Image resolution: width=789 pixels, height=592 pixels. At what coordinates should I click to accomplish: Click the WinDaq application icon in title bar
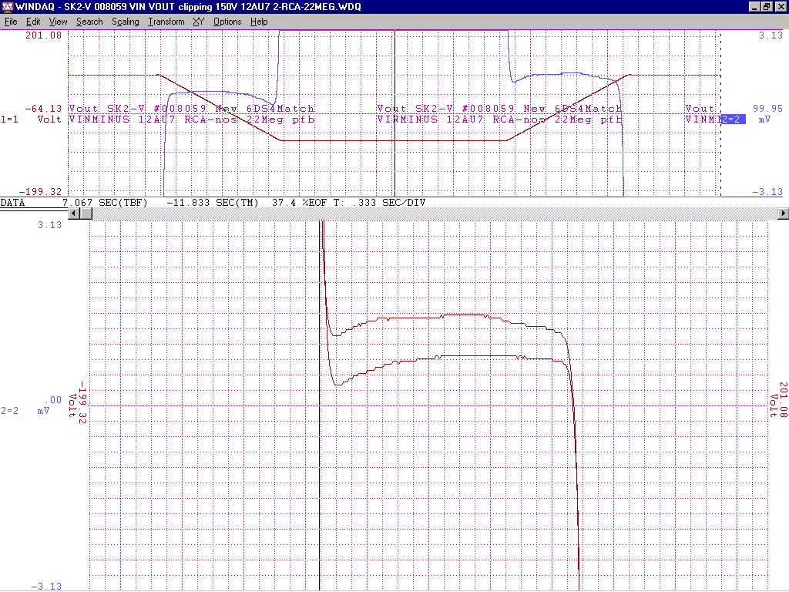[x=7, y=7]
